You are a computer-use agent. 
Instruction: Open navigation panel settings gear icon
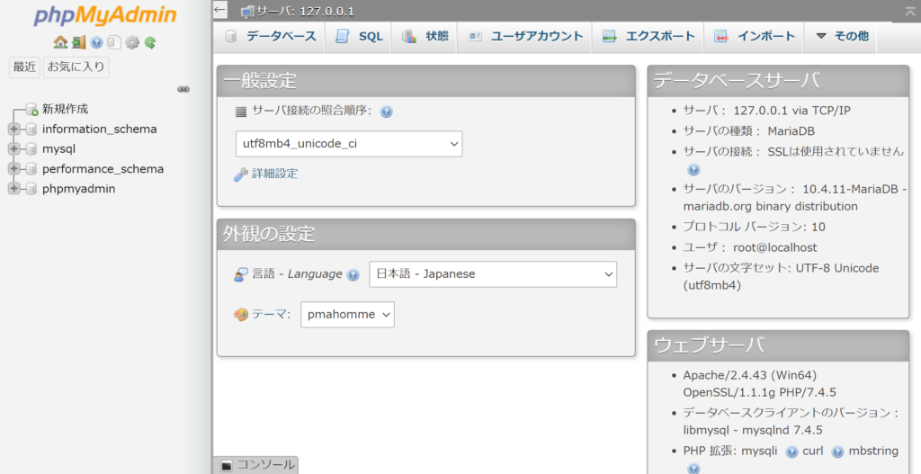tap(132, 42)
